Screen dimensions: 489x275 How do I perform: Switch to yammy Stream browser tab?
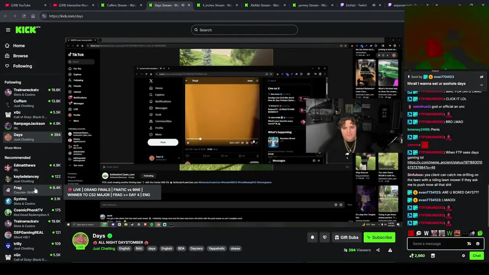(313, 5)
